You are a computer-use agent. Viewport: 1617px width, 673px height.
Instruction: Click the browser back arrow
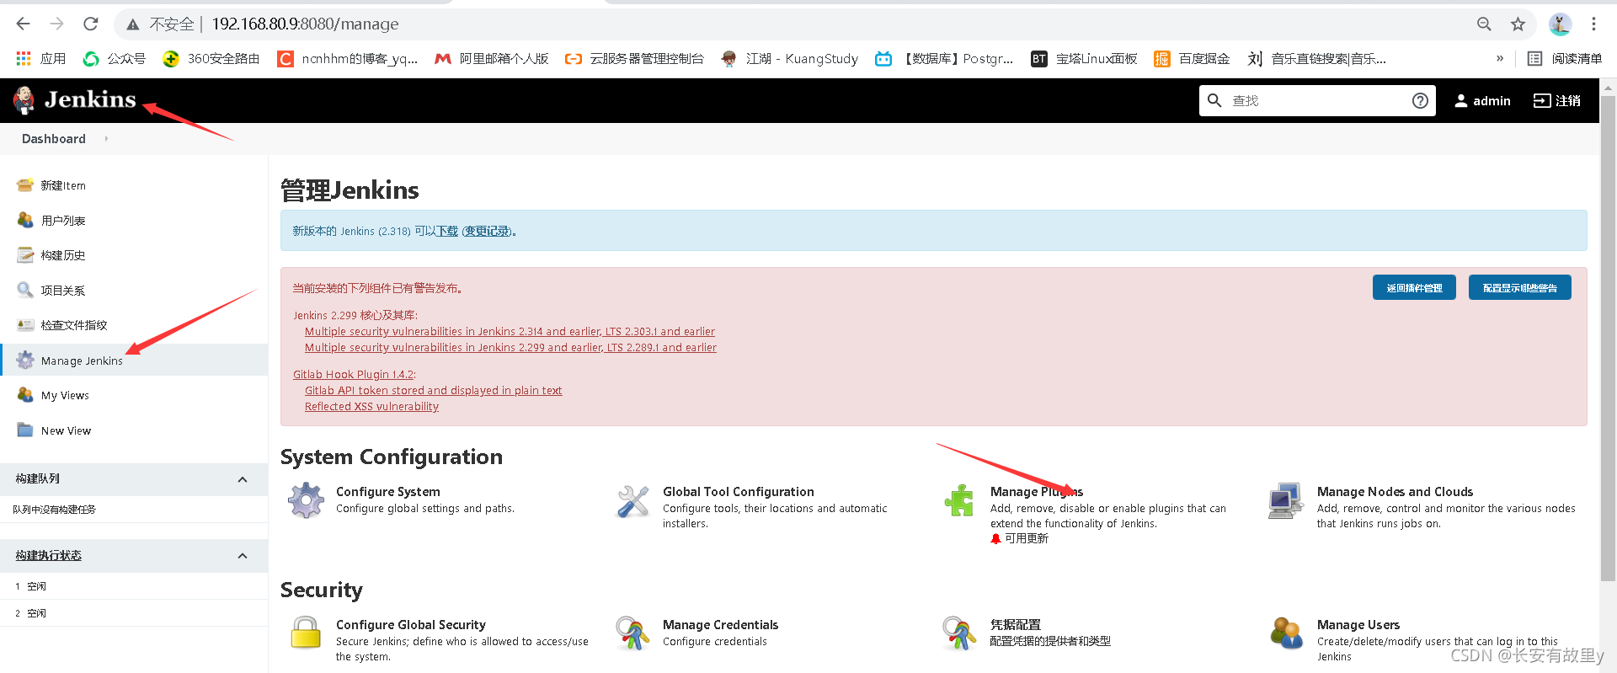pos(24,24)
